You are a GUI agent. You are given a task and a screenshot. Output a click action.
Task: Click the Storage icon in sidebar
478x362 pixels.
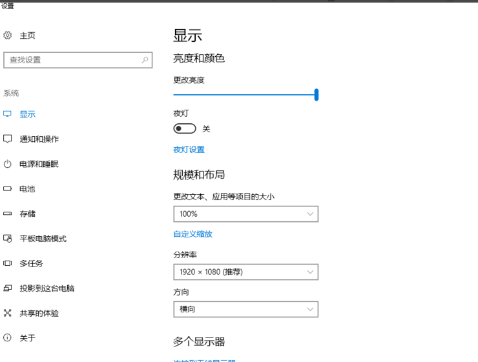(8, 214)
